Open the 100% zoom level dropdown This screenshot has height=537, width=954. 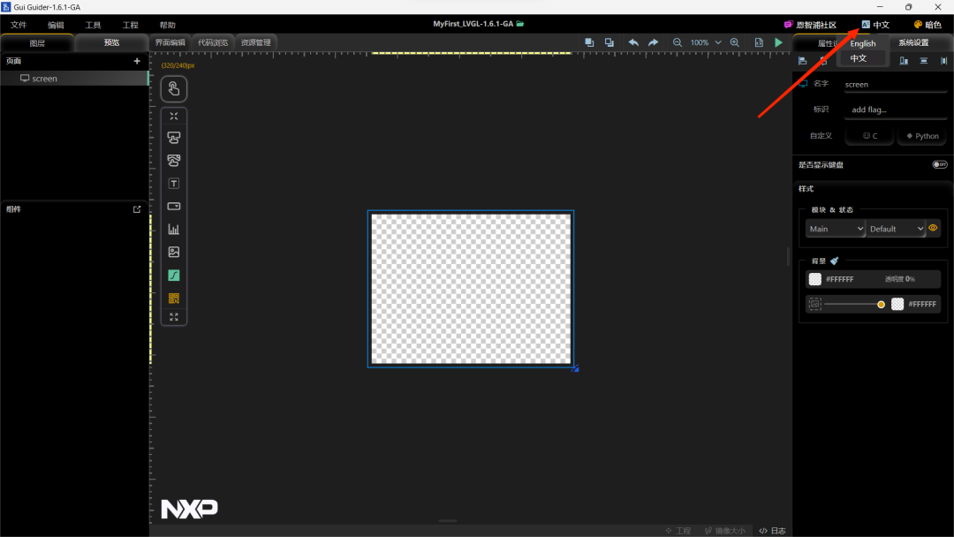pyautogui.click(x=706, y=42)
